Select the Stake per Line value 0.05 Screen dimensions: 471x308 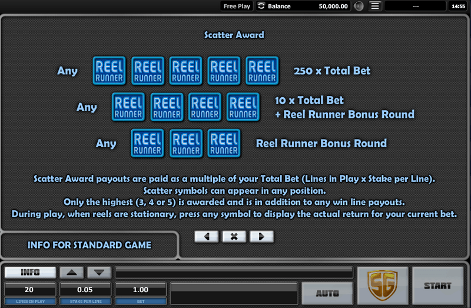click(85, 290)
